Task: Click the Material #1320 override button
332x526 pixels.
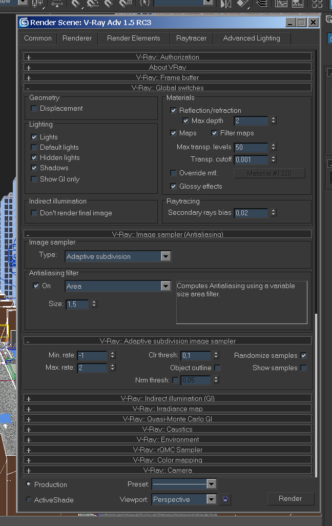Action: (x=269, y=173)
